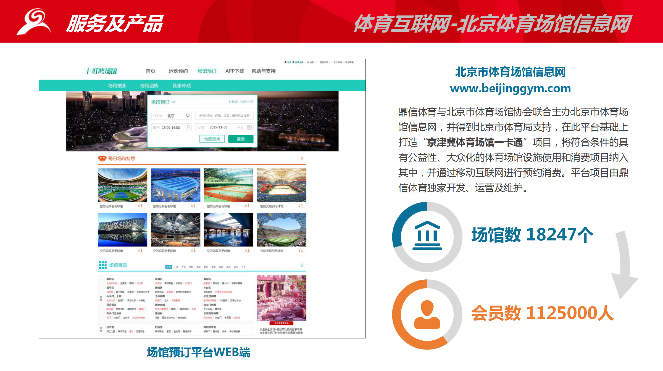Click the 地图查找 button

212,139
